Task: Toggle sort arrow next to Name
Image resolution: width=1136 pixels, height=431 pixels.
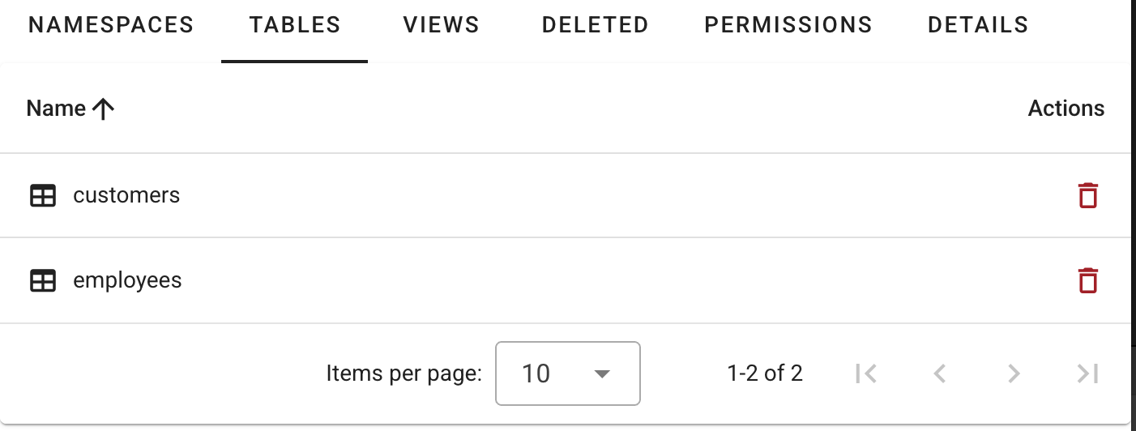Action: [x=103, y=109]
